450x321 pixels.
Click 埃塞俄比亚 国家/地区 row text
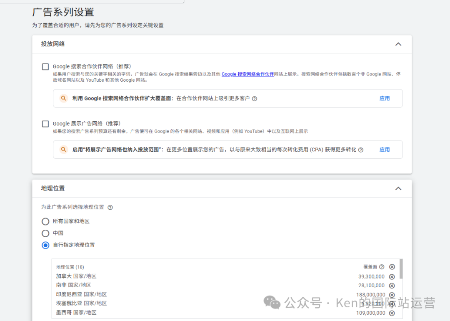point(82,303)
